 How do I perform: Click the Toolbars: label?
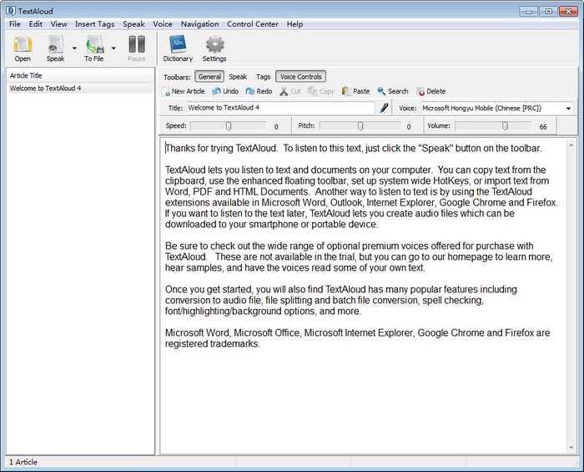tap(177, 77)
